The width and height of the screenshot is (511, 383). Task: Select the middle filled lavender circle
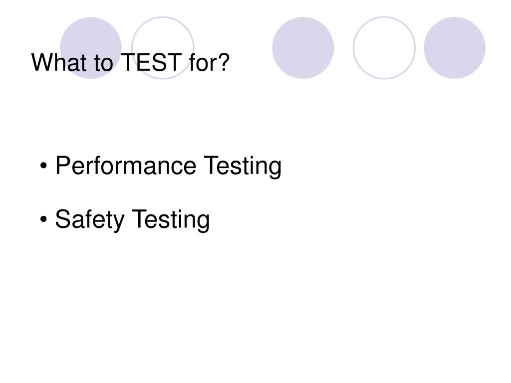303,48
